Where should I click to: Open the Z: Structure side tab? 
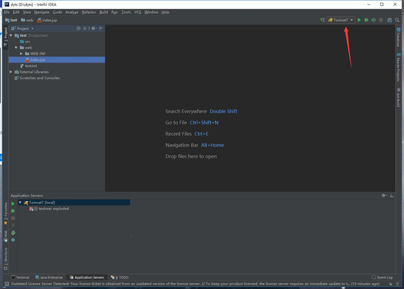[6, 259]
